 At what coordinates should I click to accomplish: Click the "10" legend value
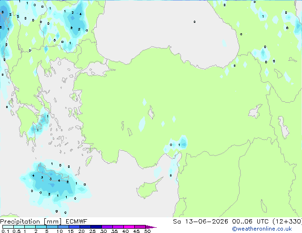click(60, 231)
